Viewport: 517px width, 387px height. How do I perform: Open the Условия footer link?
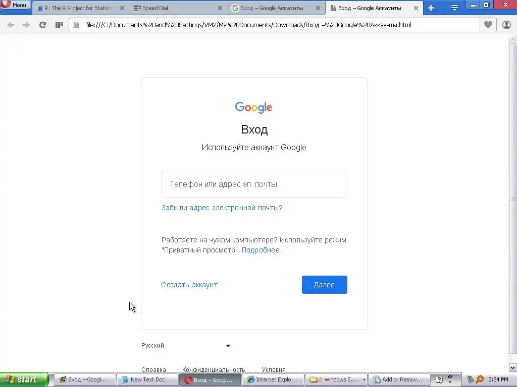pos(274,369)
